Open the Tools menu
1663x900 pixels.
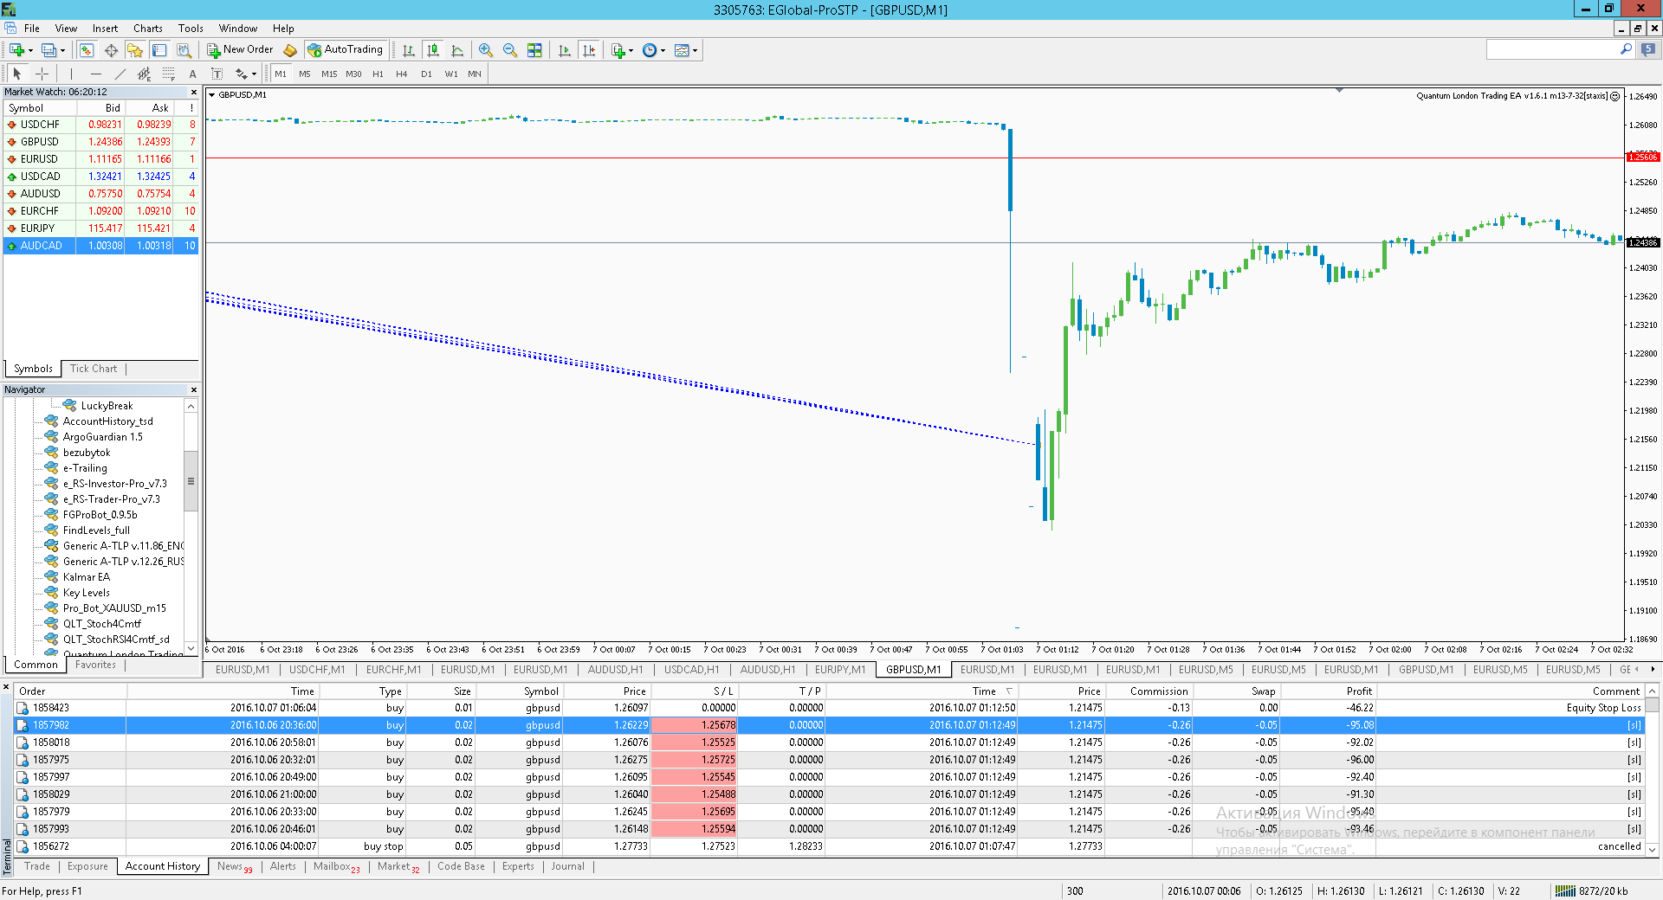[191, 29]
